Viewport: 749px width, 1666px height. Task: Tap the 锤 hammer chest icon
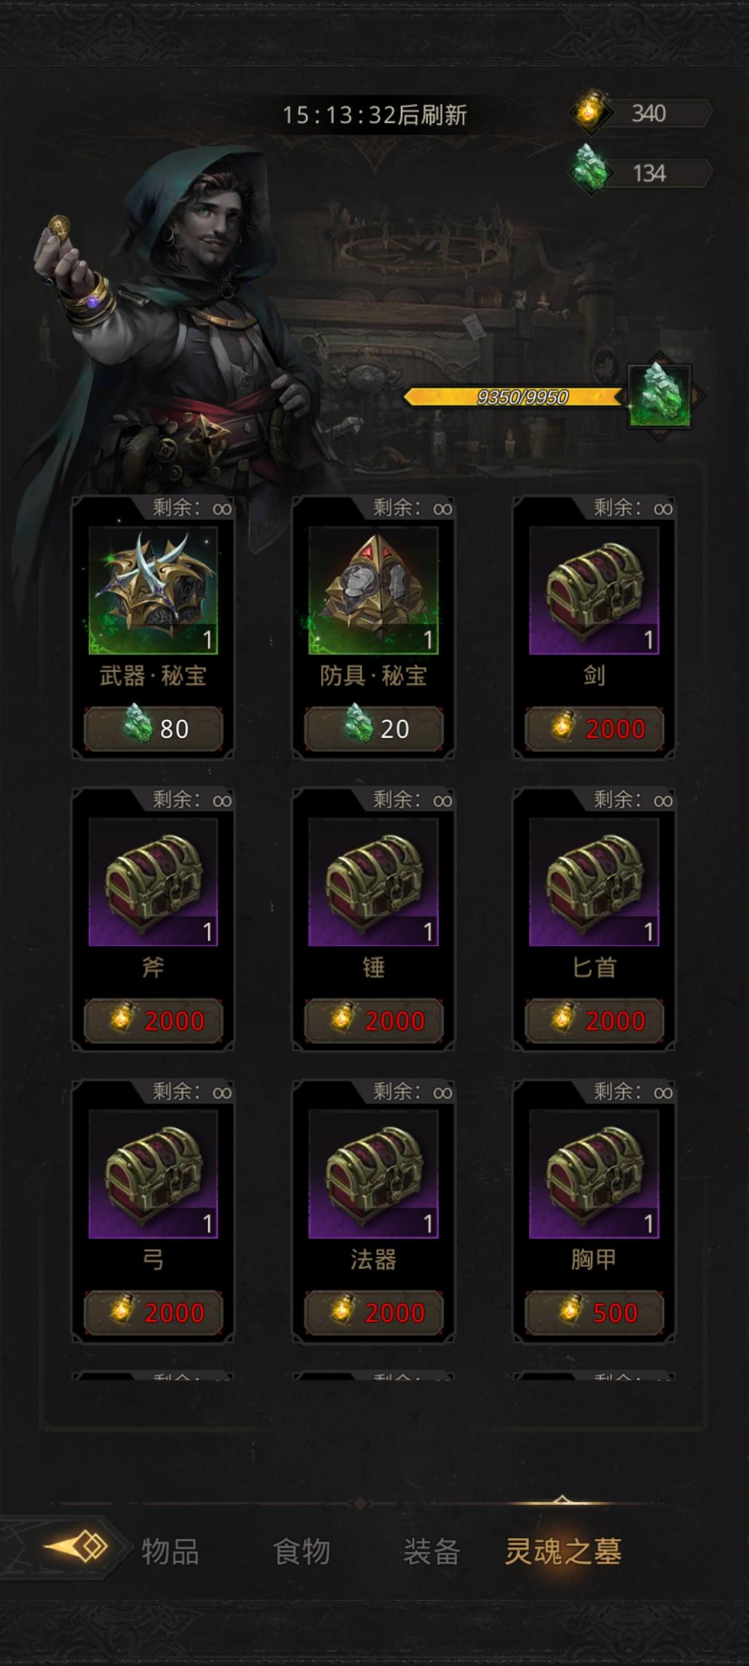click(373, 882)
